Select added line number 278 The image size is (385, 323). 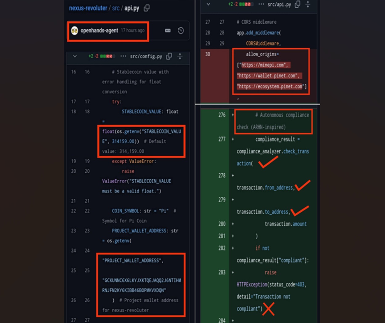(222, 176)
